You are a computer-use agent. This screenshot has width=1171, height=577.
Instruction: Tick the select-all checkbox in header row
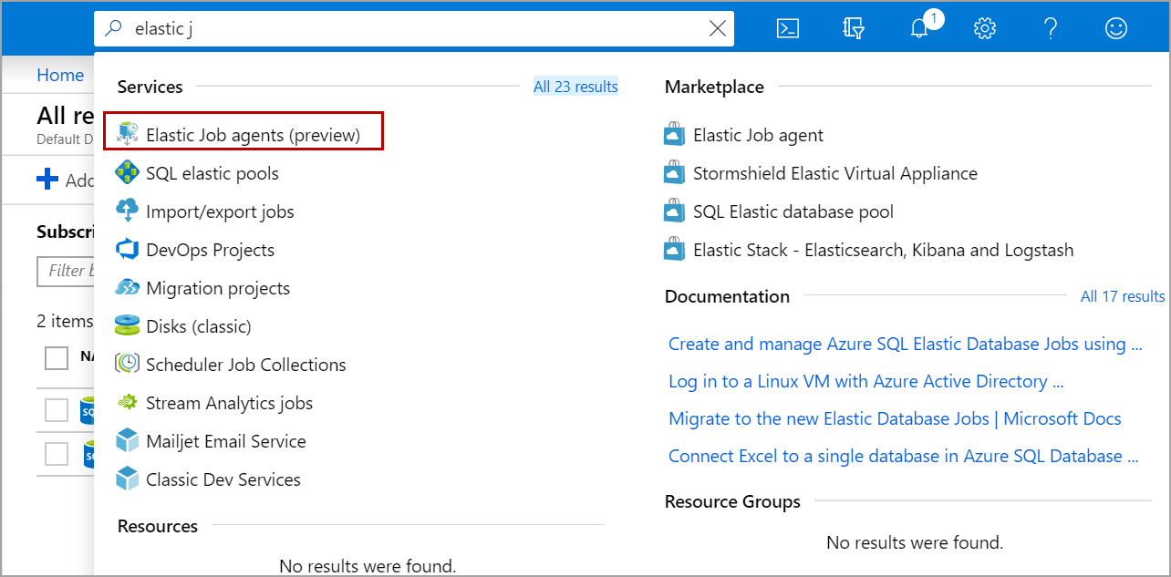57,358
